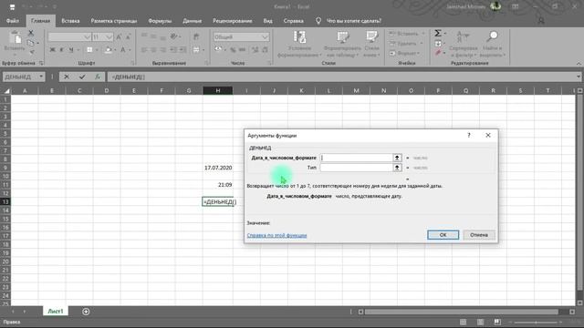
Task: Click the Дата_в_числовом_формате input field
Action: click(357, 158)
